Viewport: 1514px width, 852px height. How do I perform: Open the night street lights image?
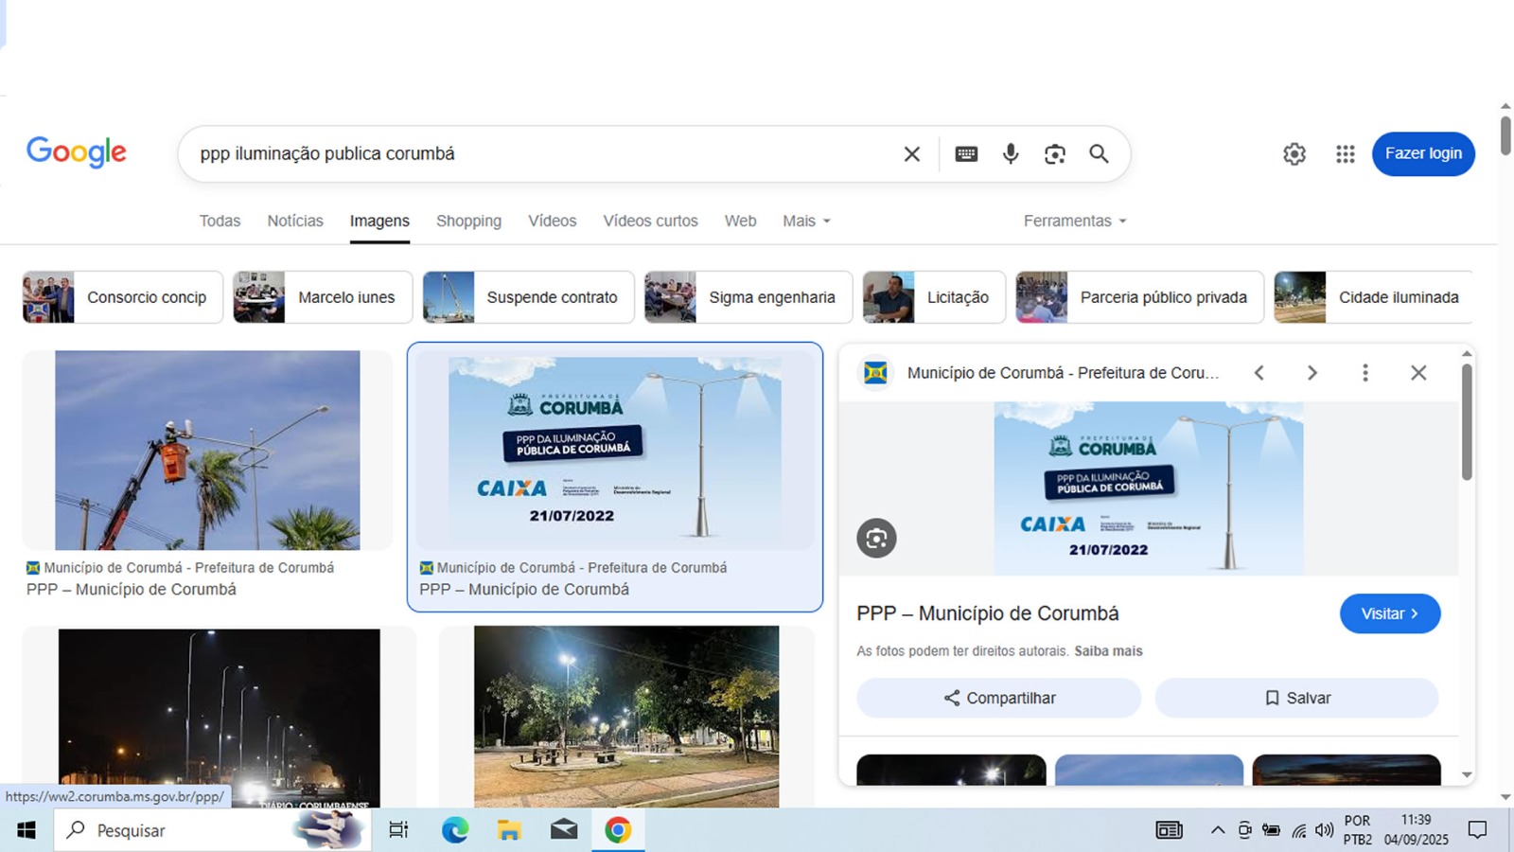coord(219,718)
